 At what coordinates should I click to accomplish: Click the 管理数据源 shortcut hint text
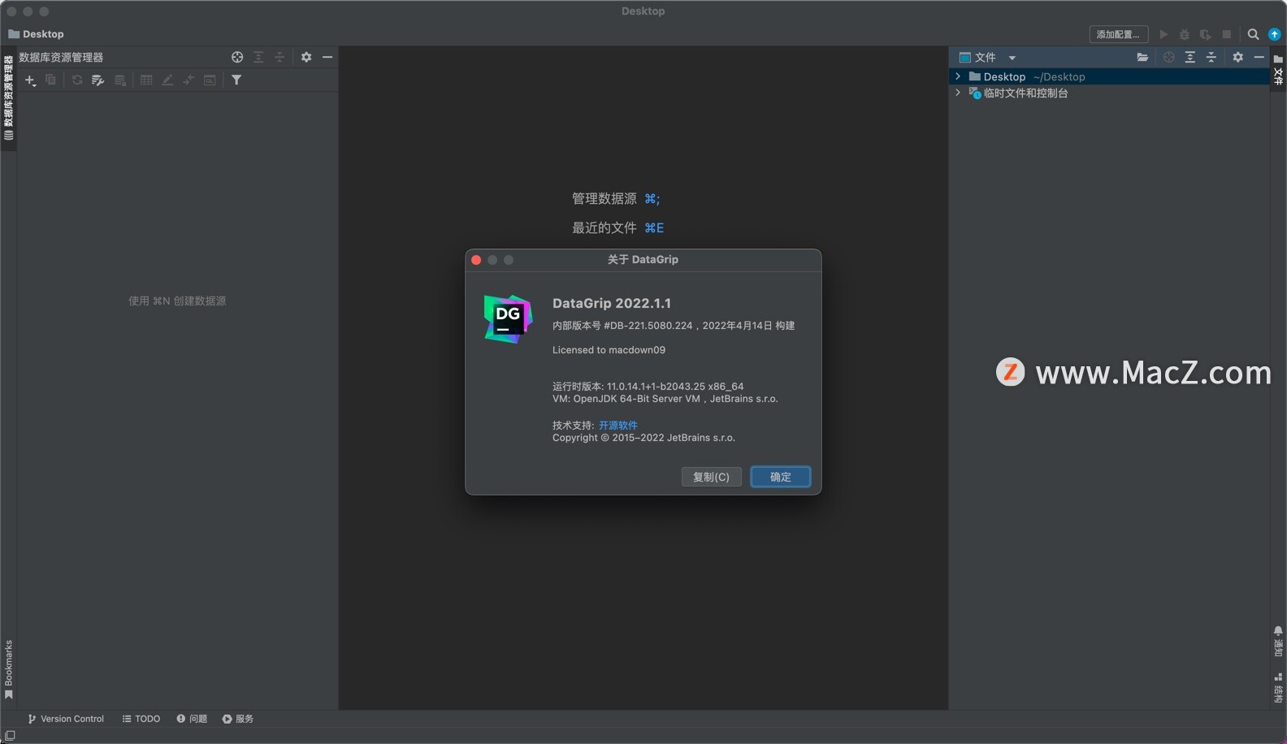coord(604,198)
